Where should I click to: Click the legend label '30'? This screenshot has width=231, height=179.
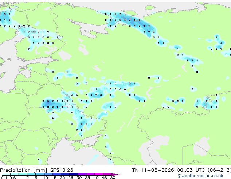[x=79, y=178]
